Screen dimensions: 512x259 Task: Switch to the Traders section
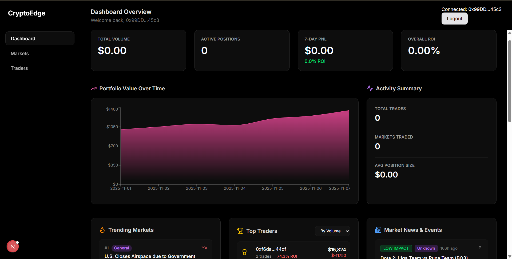[x=19, y=68]
